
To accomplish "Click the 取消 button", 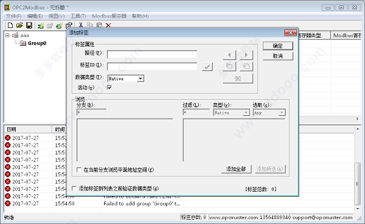I will tap(278, 56).
